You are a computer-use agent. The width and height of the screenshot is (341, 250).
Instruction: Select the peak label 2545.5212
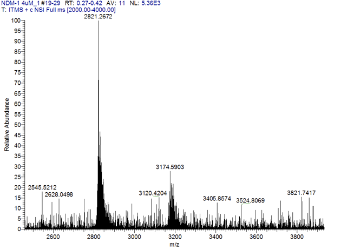(x=42, y=187)
